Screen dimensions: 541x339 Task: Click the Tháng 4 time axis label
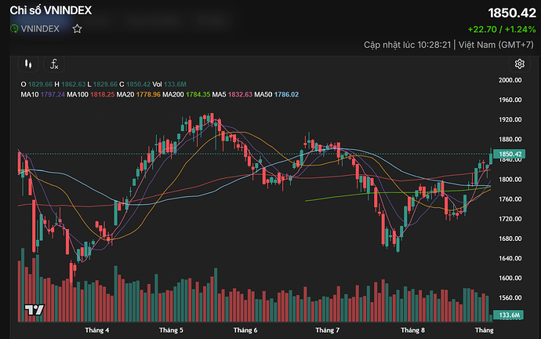pyautogui.click(x=97, y=330)
